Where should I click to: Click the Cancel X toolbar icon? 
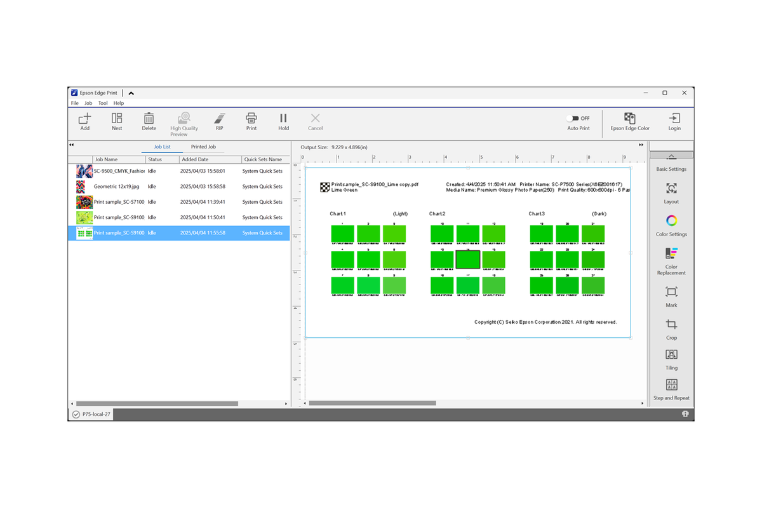pos(315,118)
